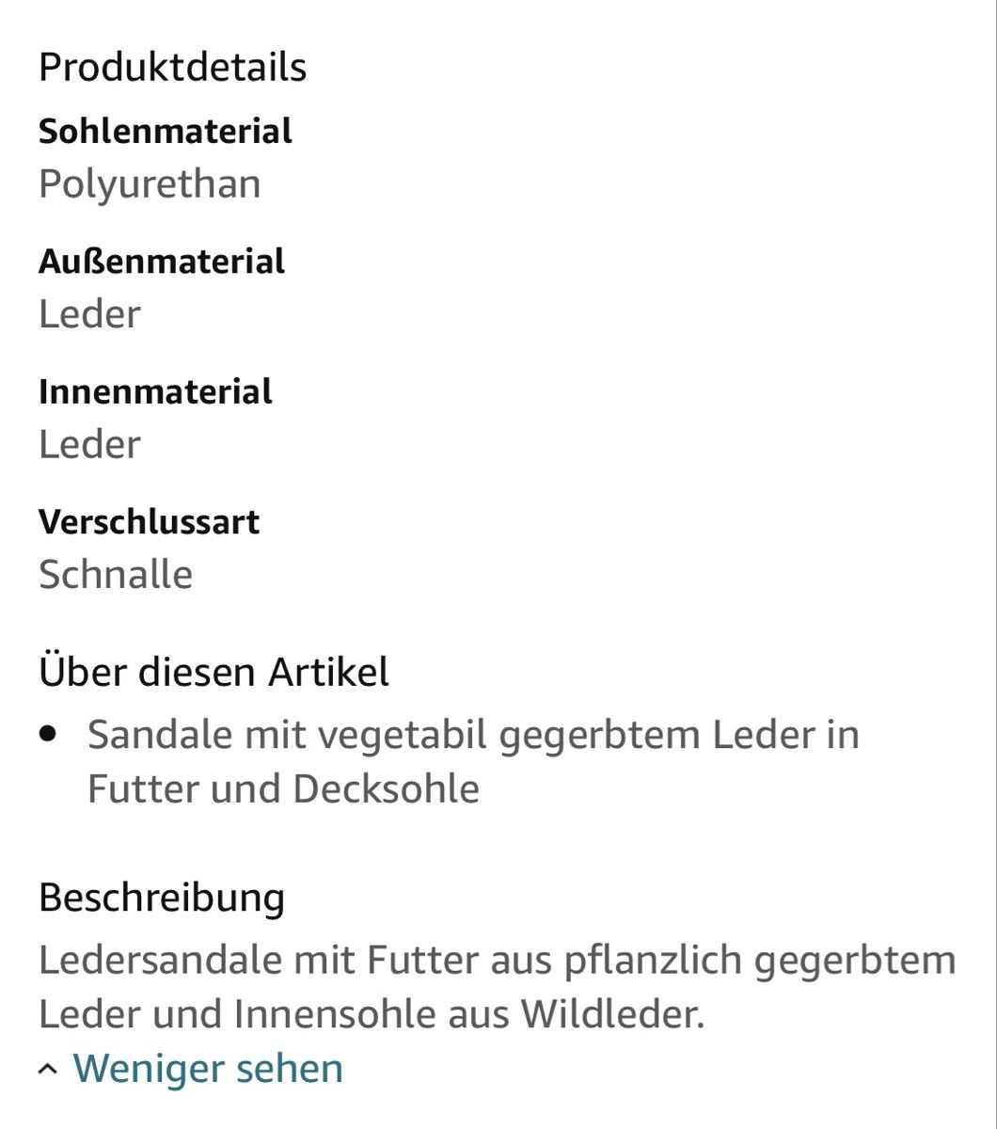Click the Verschlussart label
The height and width of the screenshot is (1129, 997).
150,521
